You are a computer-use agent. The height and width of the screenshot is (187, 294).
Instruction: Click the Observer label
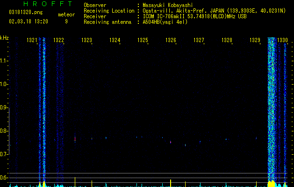tap(95, 5)
